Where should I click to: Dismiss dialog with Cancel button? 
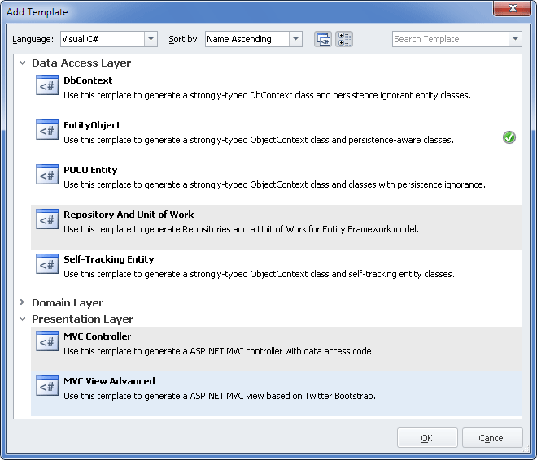point(492,438)
